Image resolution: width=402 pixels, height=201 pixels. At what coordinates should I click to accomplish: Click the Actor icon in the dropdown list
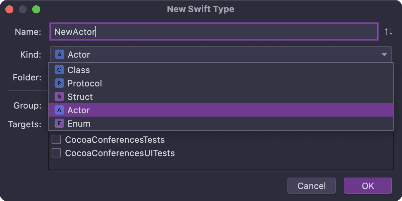click(x=59, y=110)
